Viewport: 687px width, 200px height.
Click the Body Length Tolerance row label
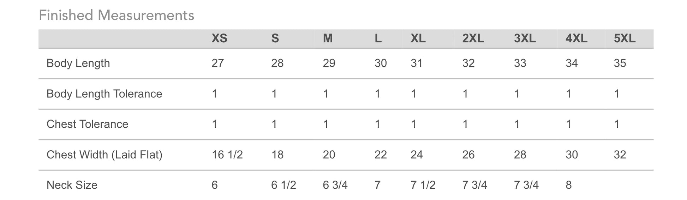point(104,94)
